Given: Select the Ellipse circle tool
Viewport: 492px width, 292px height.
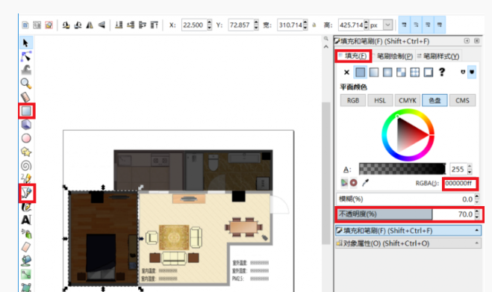Looking at the screenshot, I should pyautogui.click(x=25, y=138).
